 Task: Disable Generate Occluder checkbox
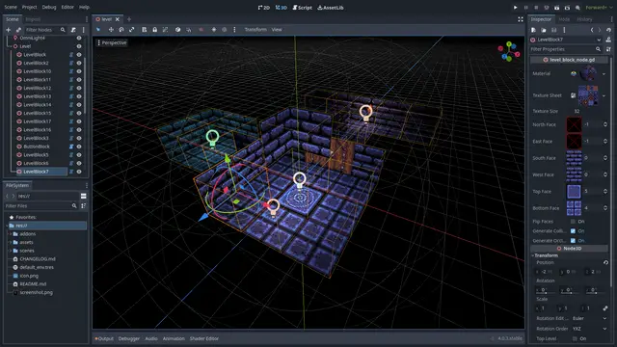tap(574, 240)
